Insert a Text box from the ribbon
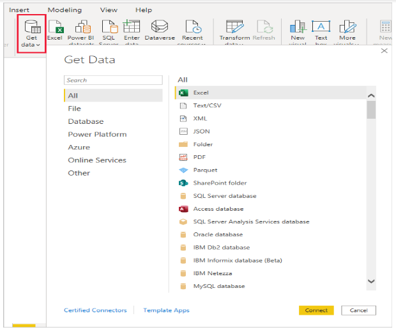The height and width of the screenshot is (332, 396). pos(321,27)
